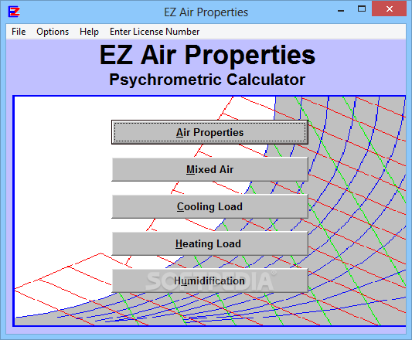Click the EZ application icon in title bar

[14, 12]
